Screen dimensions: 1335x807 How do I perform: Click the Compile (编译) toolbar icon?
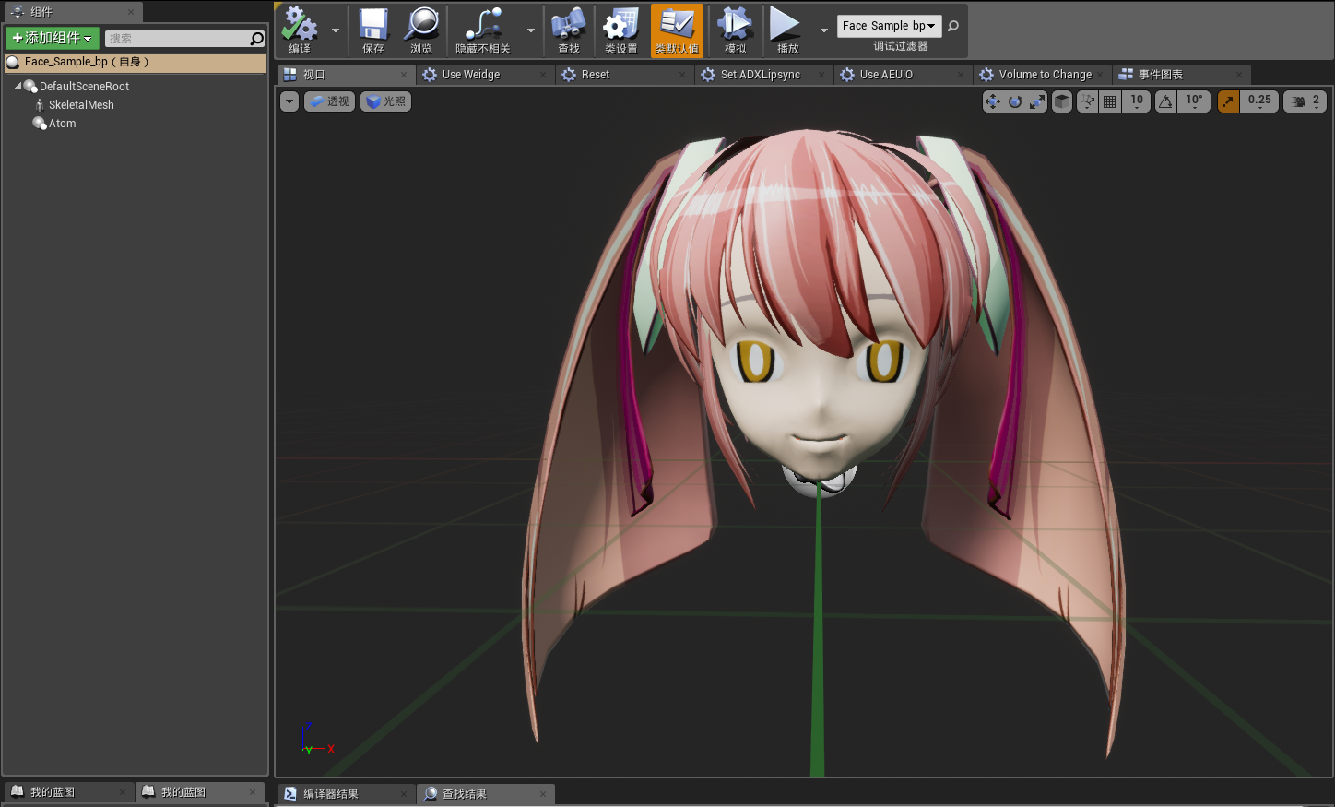point(300,30)
